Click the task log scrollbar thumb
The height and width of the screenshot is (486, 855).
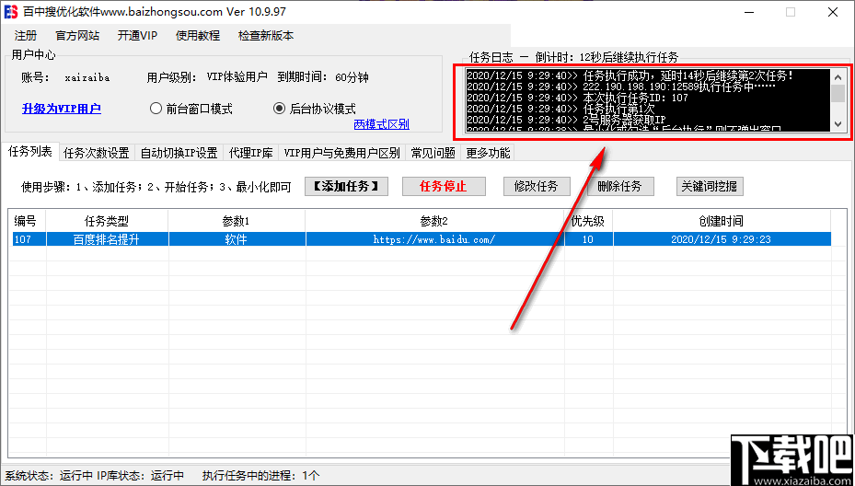pyautogui.click(x=838, y=93)
